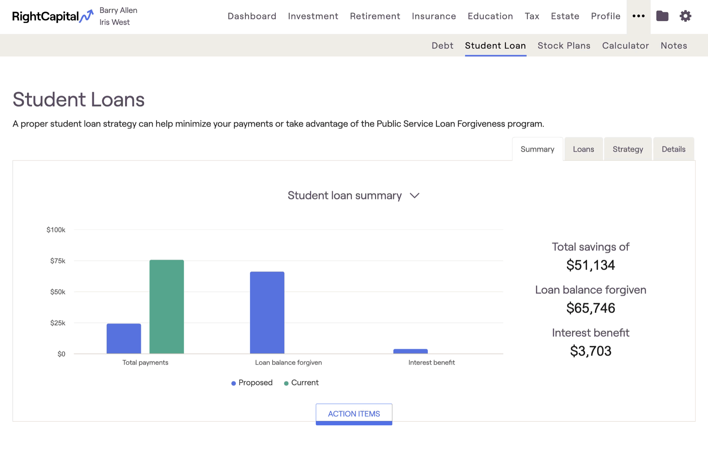Click the $51,134 total savings value

coord(591,265)
